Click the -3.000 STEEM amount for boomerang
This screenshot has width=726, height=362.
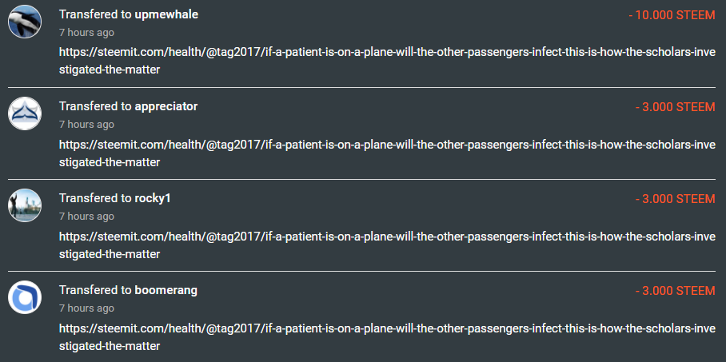coord(675,290)
